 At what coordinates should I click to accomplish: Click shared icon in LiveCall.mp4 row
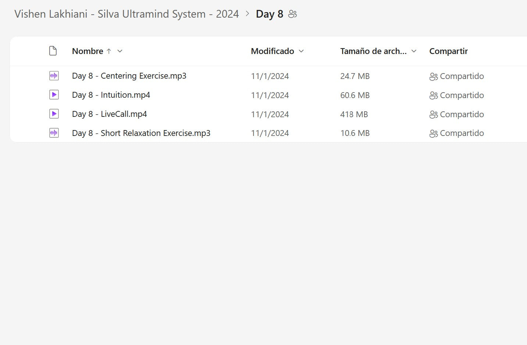tap(433, 115)
